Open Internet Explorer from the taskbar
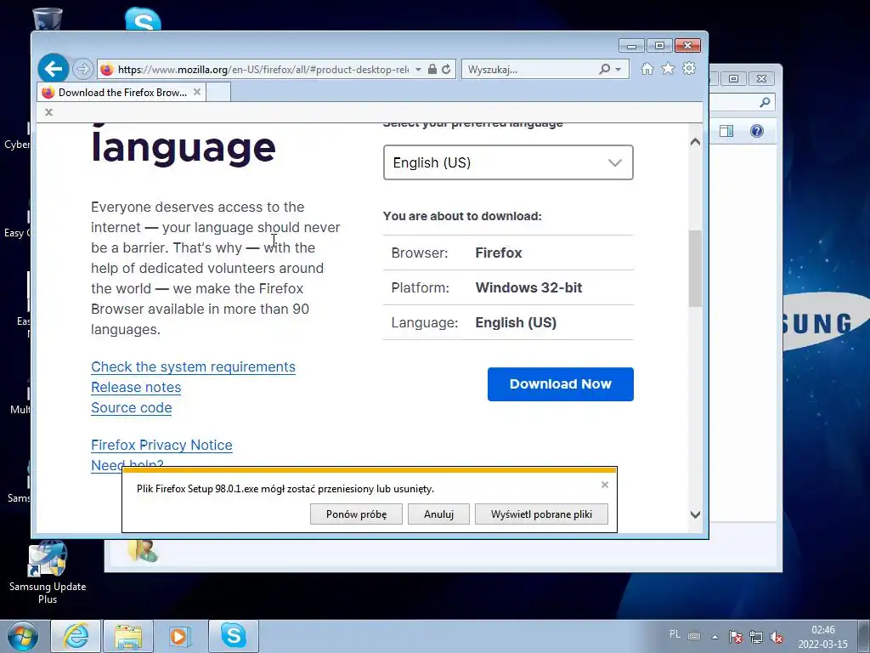 (x=76, y=636)
